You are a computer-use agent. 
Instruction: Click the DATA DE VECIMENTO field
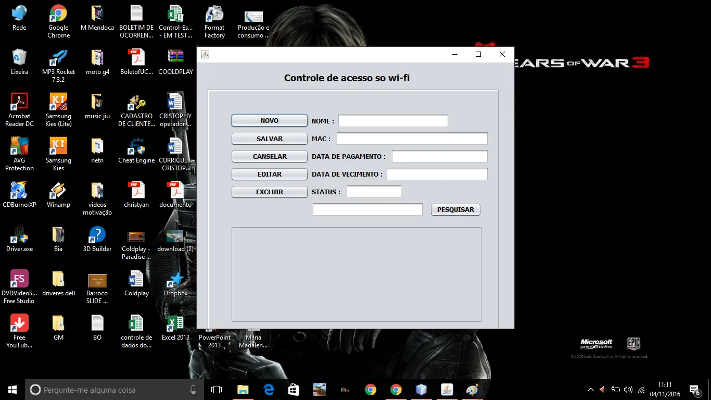pyautogui.click(x=437, y=174)
